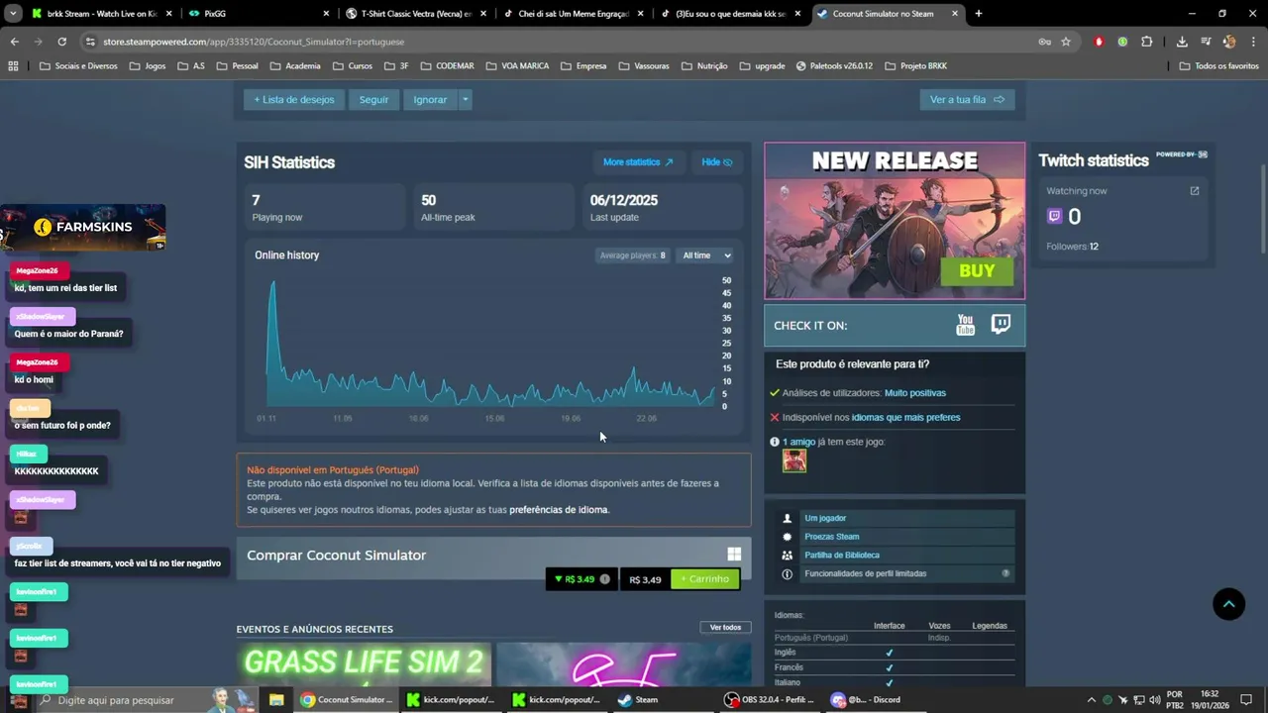Click the Seguir button
Viewport: 1268px width, 713px height.
373,99
